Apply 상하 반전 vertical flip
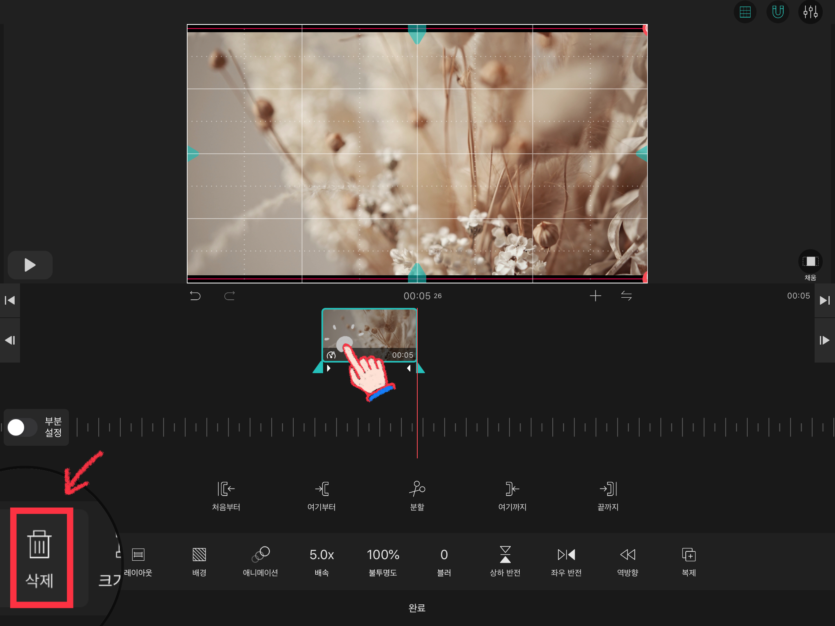 pyautogui.click(x=505, y=555)
